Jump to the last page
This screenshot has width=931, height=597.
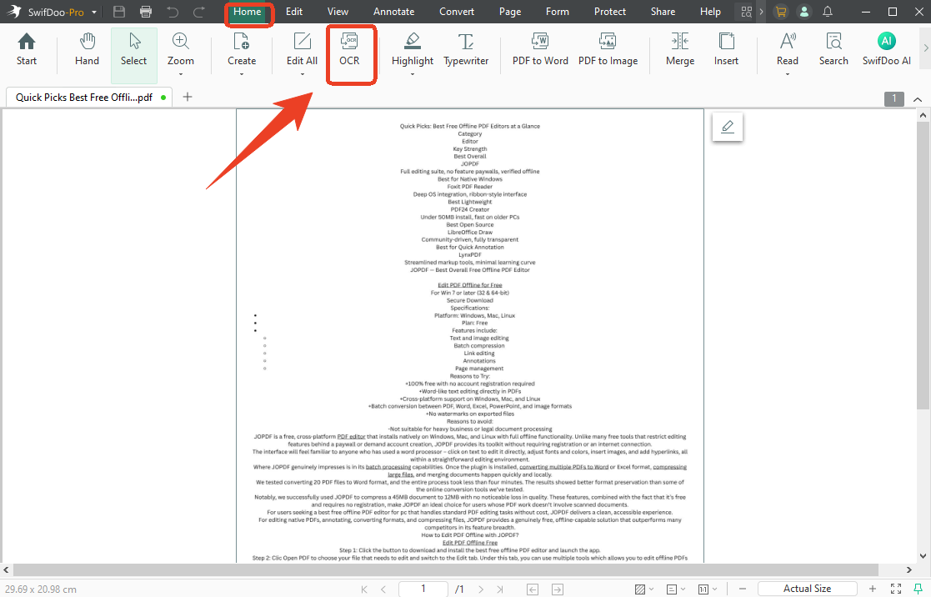[x=500, y=589]
